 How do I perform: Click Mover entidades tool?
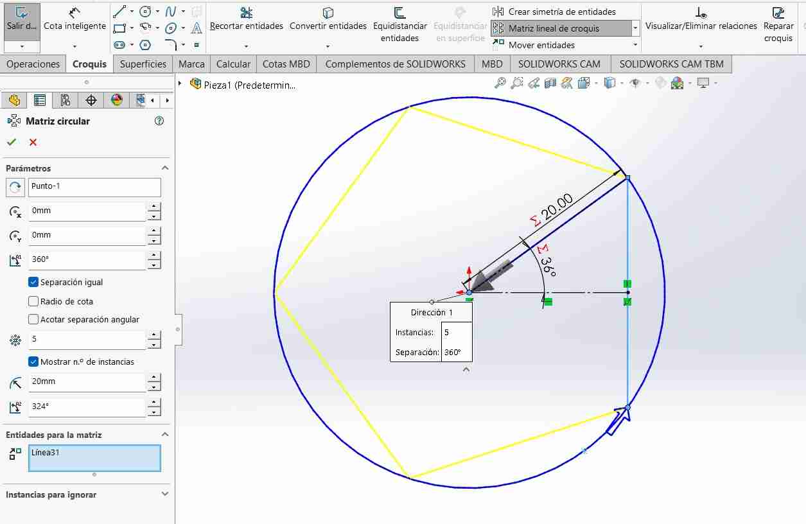point(534,45)
